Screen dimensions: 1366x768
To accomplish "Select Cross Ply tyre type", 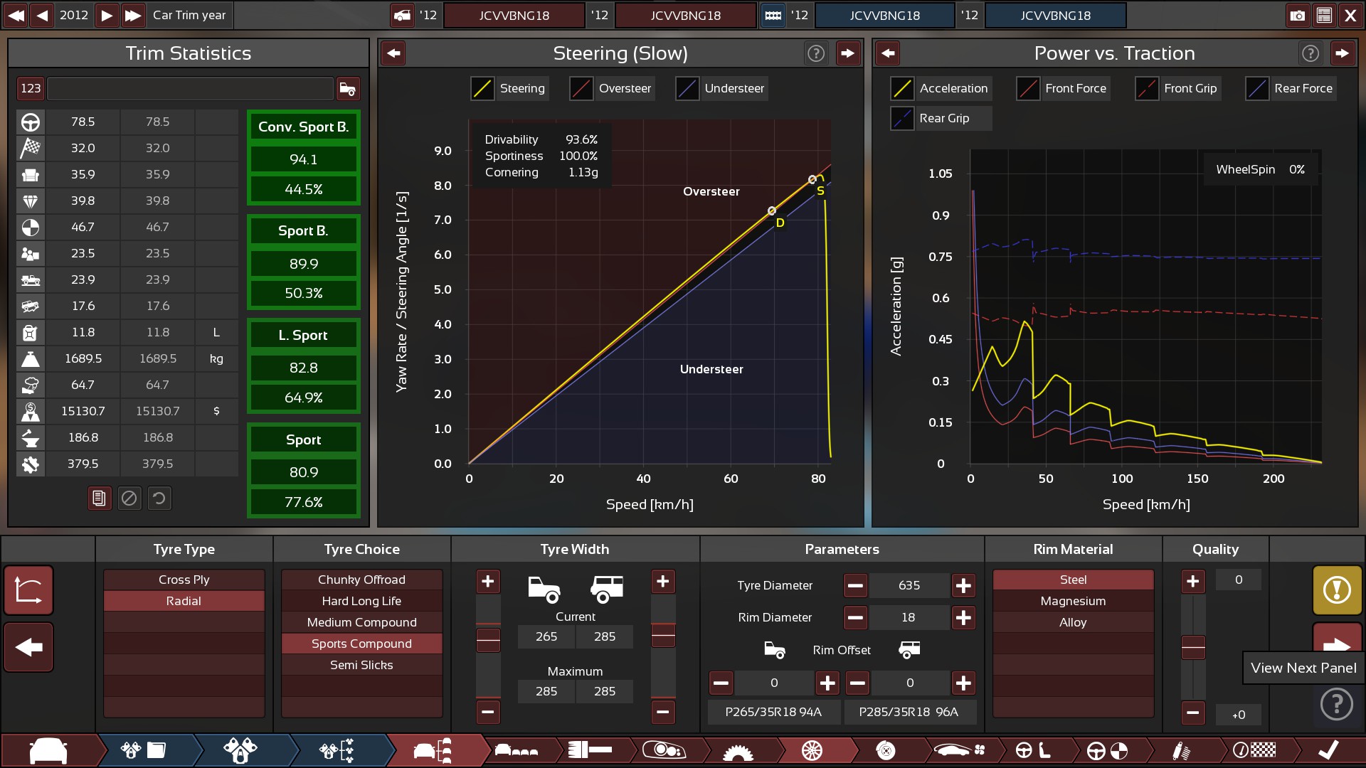I will pos(184,580).
